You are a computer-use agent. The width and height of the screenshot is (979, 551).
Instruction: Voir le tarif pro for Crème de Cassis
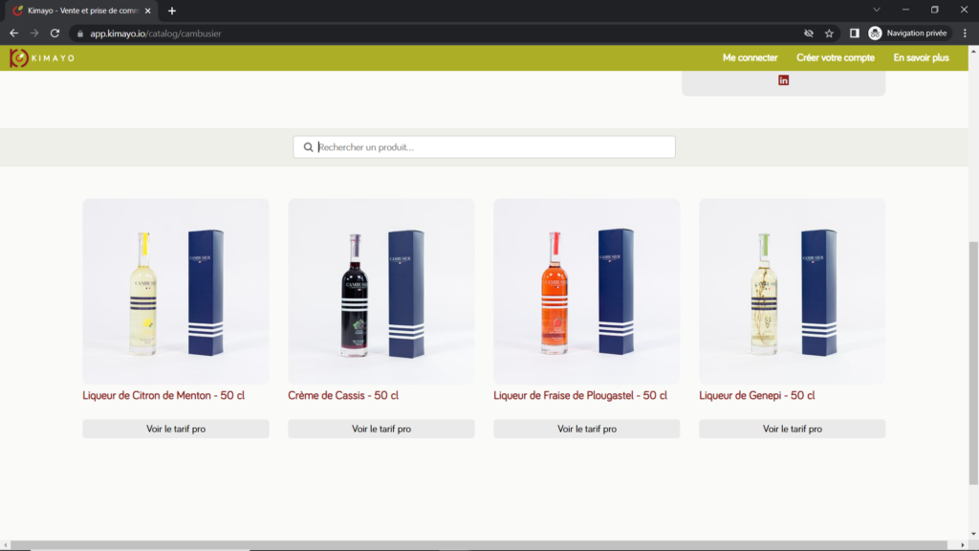coord(381,429)
